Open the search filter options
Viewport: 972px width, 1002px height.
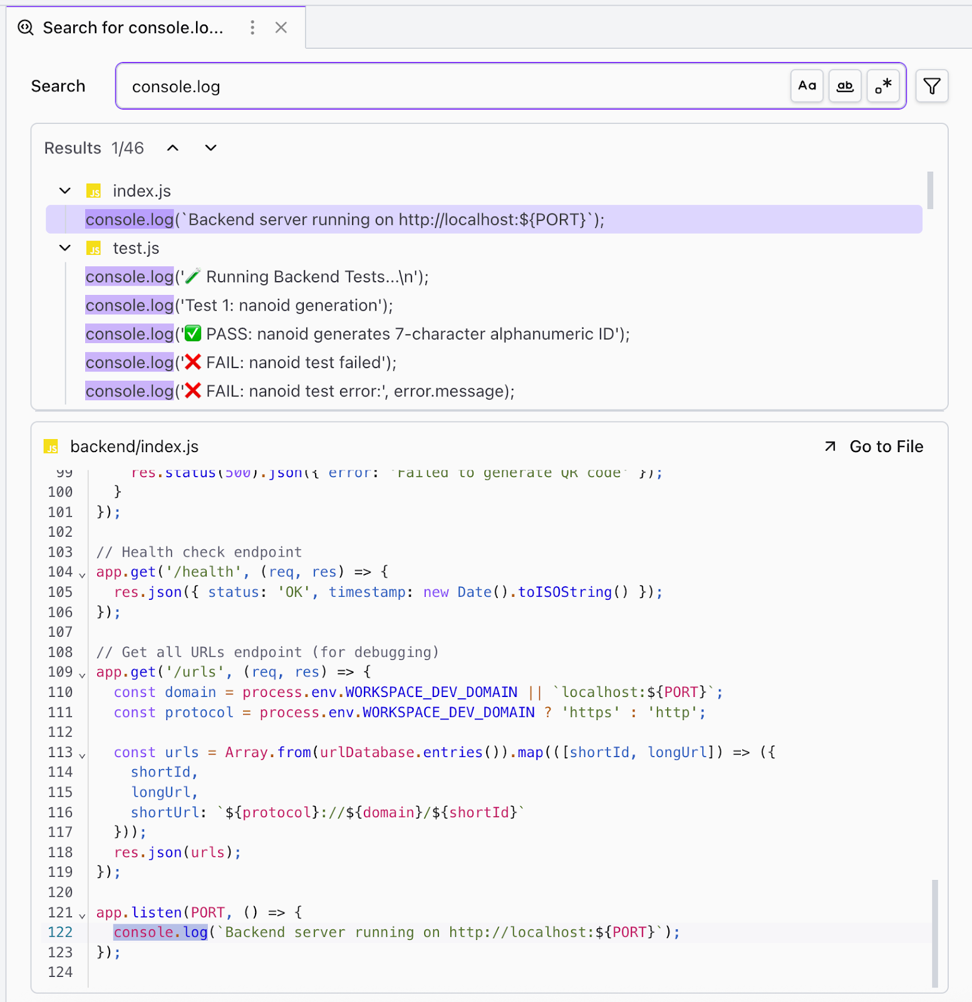point(931,86)
